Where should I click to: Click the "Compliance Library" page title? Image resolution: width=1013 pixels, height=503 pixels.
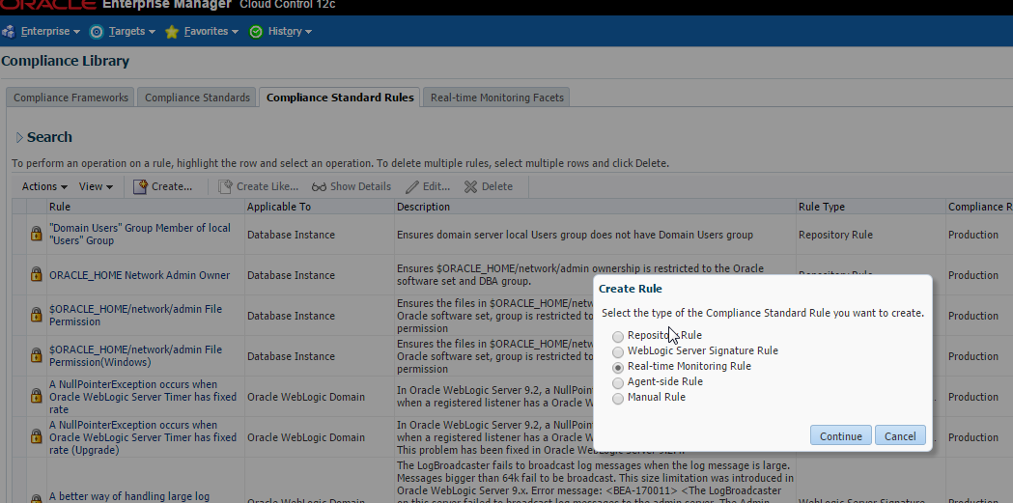66,62
